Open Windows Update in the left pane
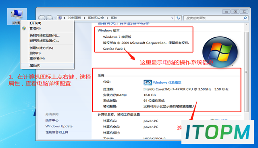 pyautogui.click(x=59, y=126)
